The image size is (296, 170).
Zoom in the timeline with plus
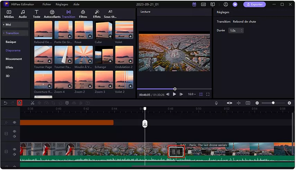(289, 103)
